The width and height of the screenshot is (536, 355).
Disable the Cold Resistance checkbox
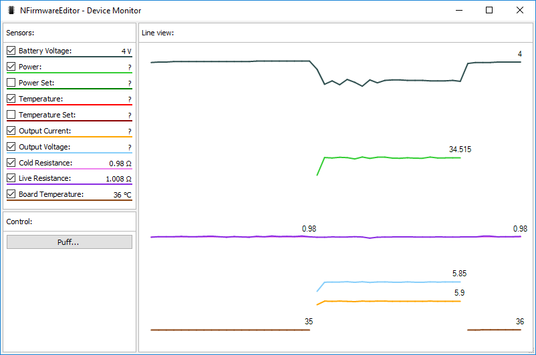click(11, 162)
